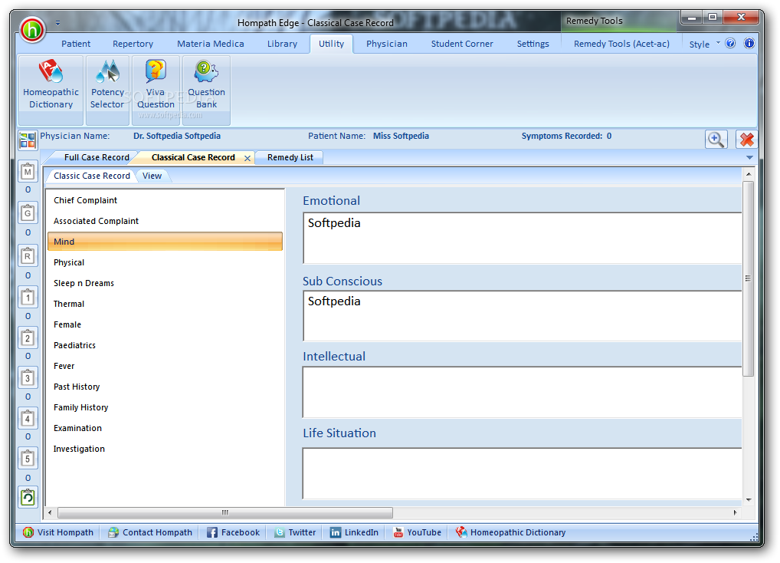Click the LinkedIn icon in status bar
780x563 pixels.
(x=336, y=532)
